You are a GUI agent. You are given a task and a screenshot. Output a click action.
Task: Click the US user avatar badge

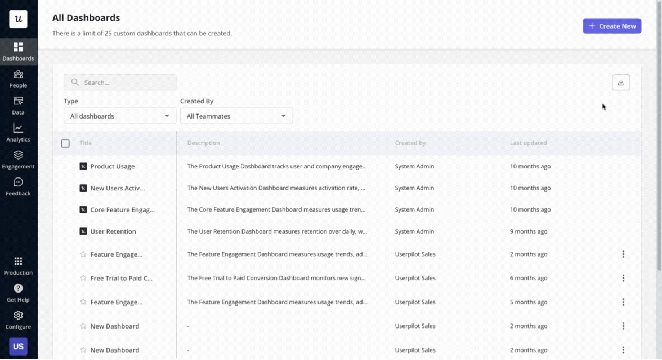[x=18, y=347]
